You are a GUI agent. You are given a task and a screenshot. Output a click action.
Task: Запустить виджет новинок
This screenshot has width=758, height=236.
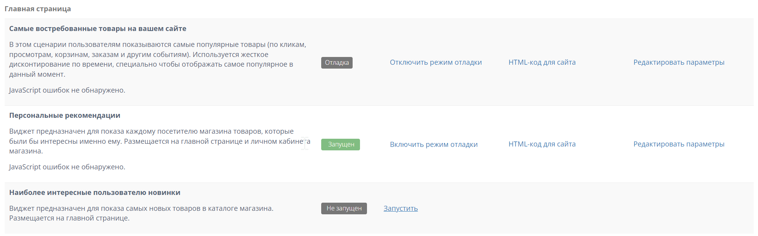click(x=400, y=208)
